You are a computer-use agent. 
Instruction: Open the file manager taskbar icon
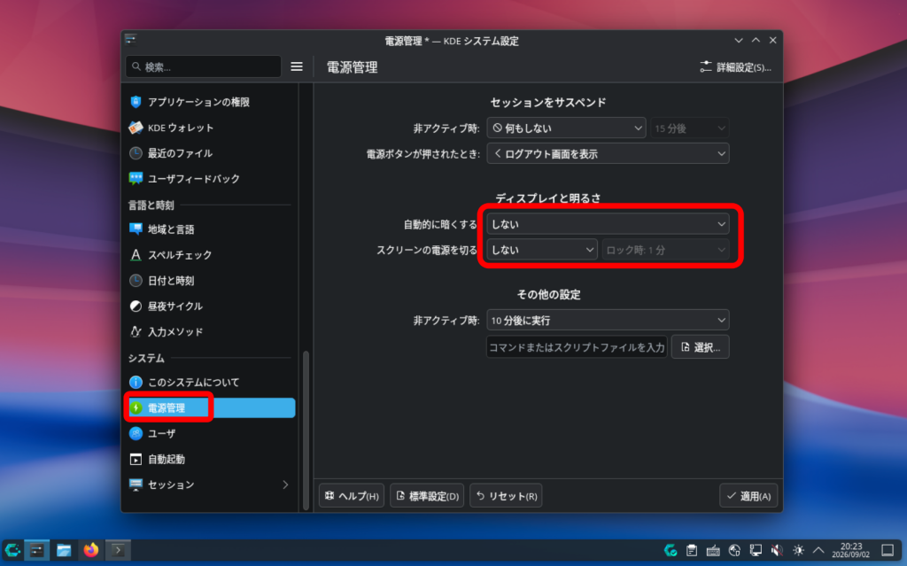(x=64, y=550)
